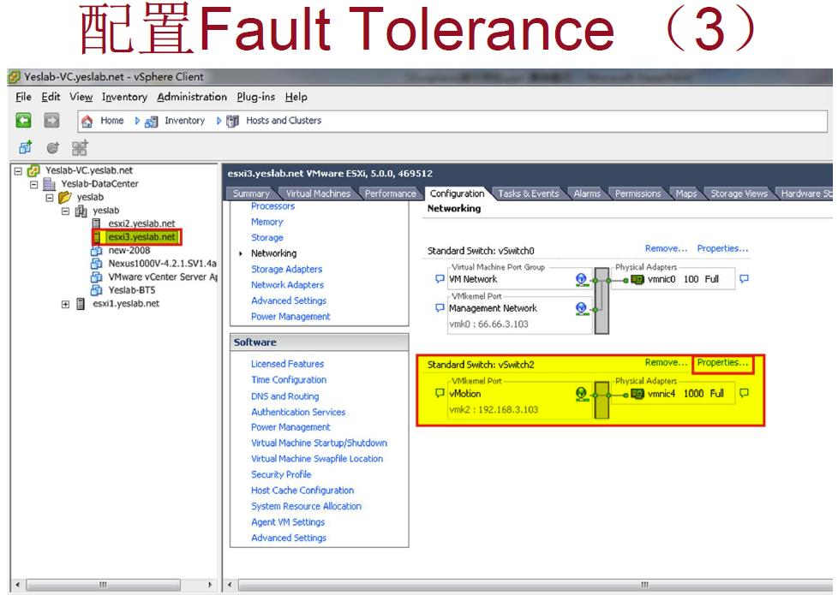
Task: Open the Inventory breadcrumb dropdown arrow
Action: 218,122
